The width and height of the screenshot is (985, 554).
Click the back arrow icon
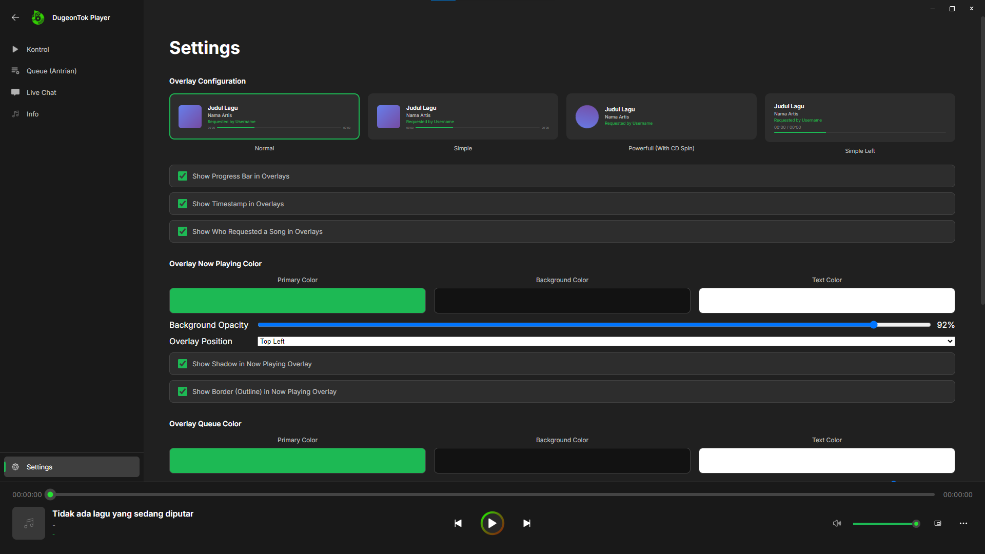[15, 17]
